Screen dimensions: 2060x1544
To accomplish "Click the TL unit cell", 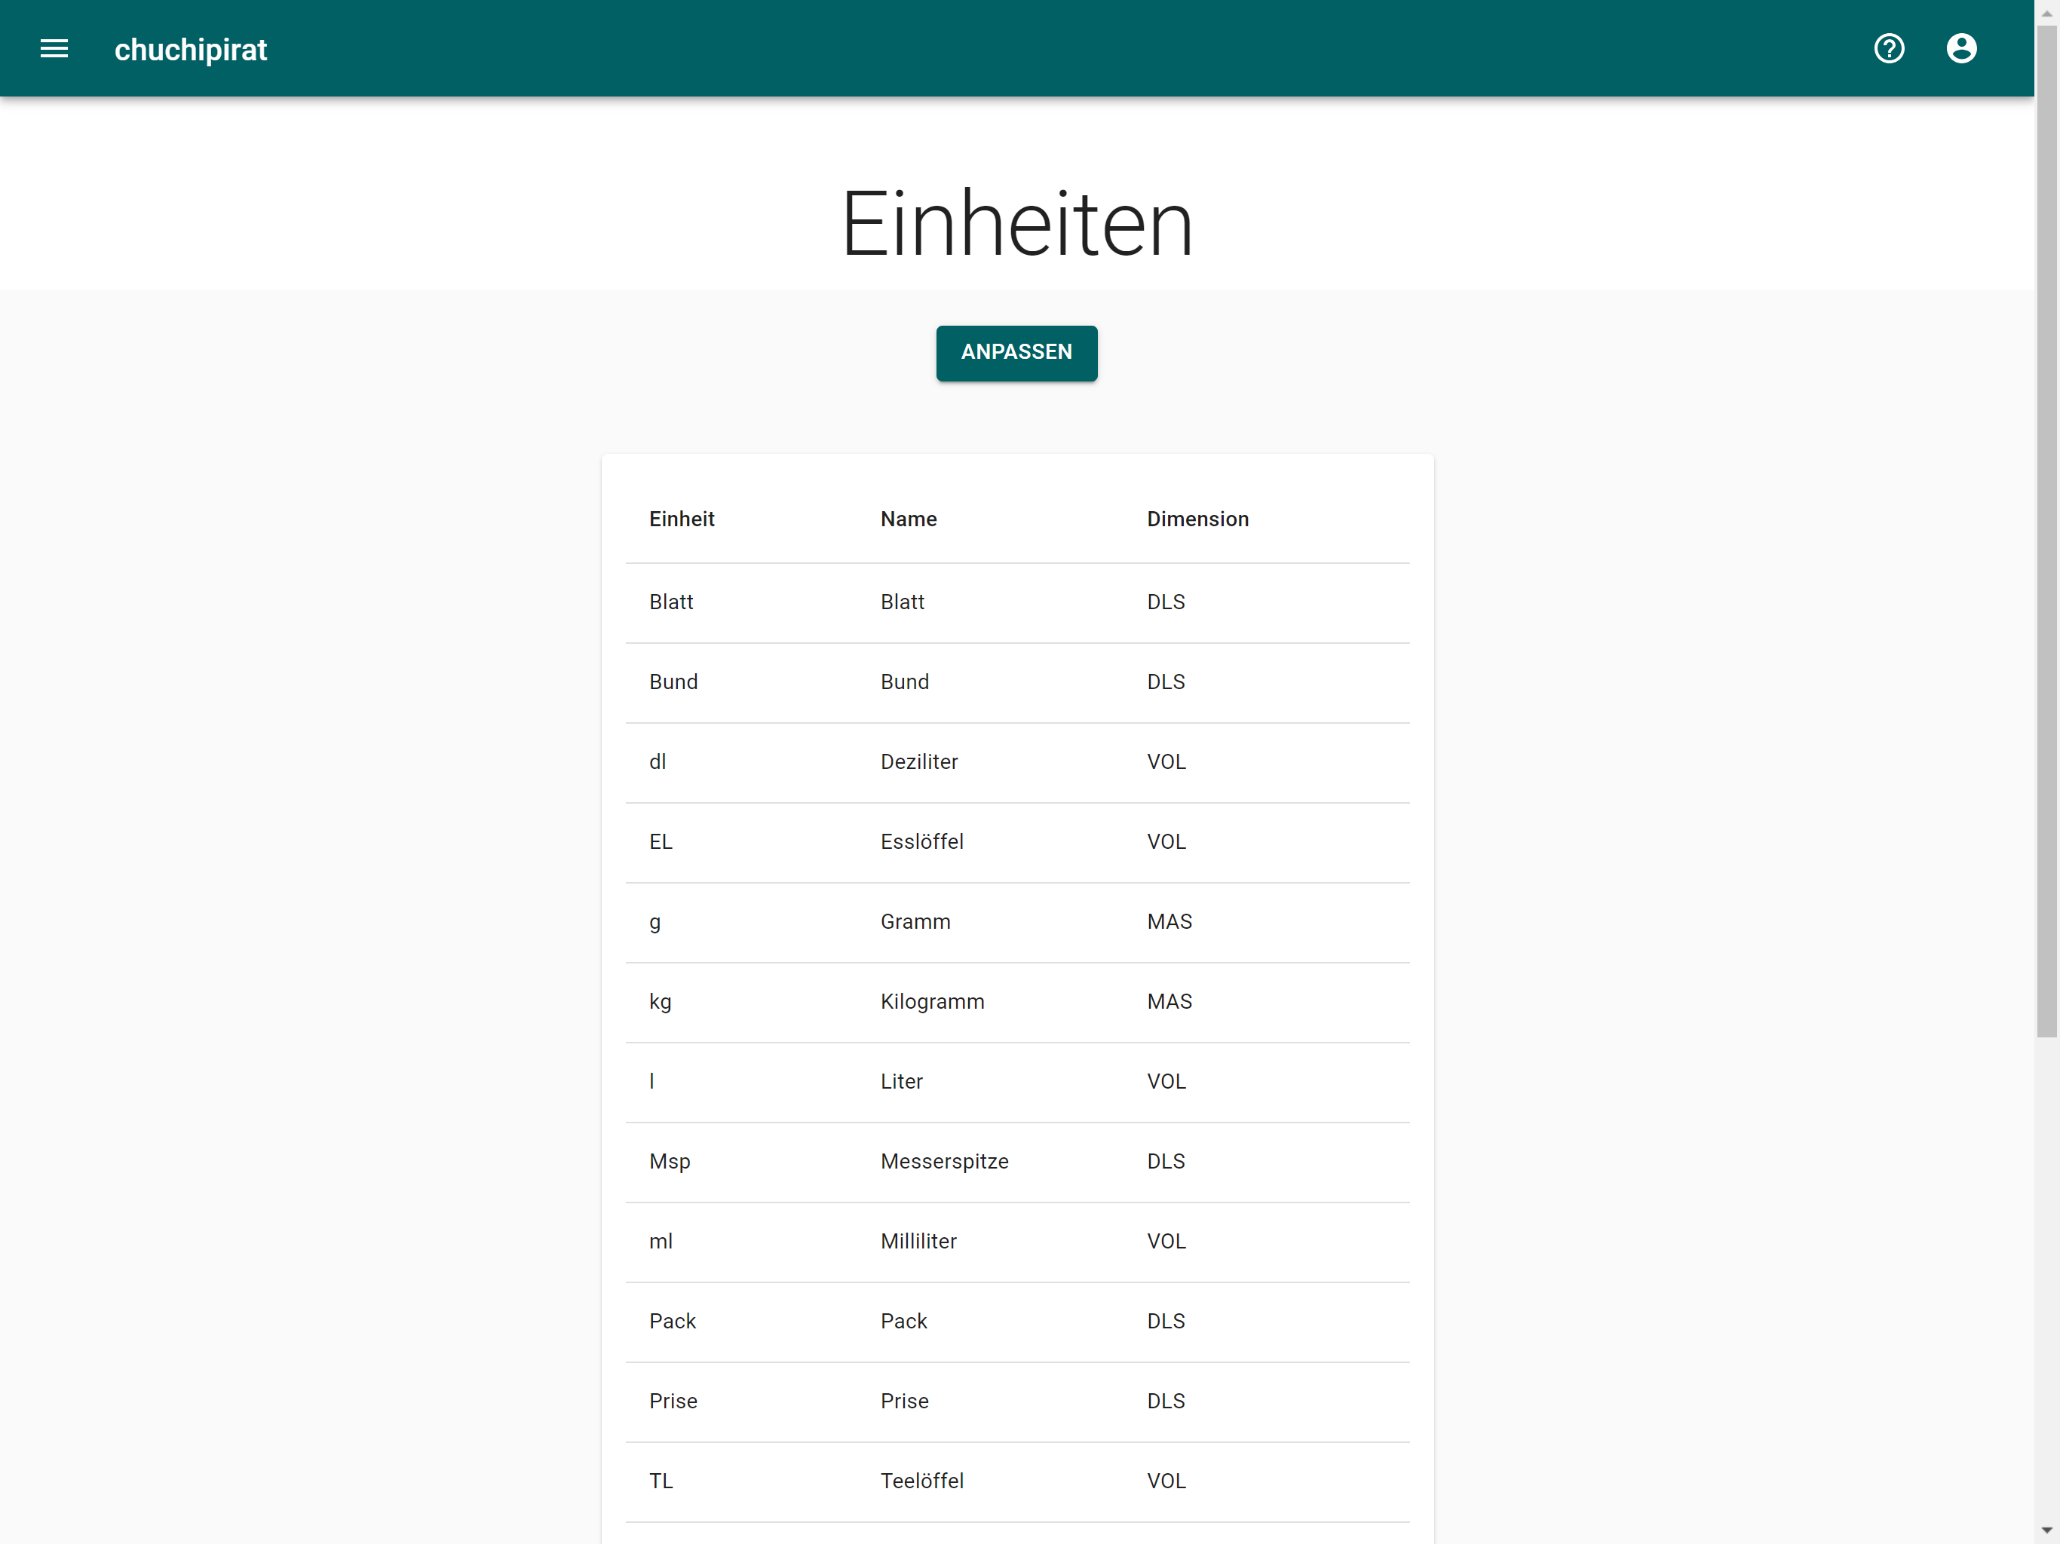I will (x=661, y=1481).
